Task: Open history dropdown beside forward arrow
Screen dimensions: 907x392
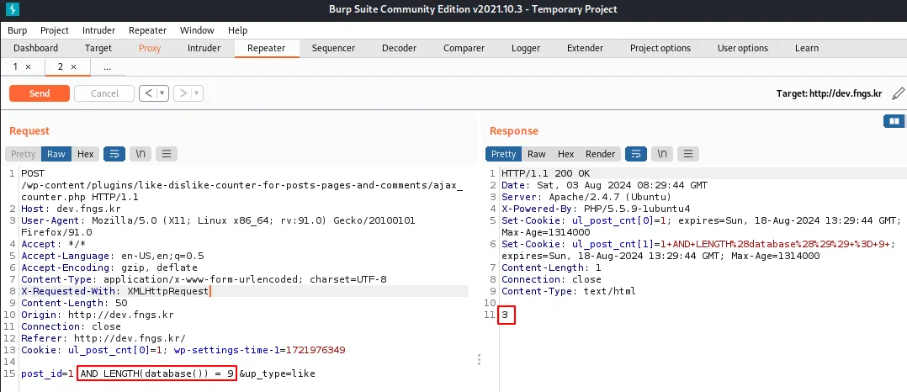Action: [x=197, y=93]
